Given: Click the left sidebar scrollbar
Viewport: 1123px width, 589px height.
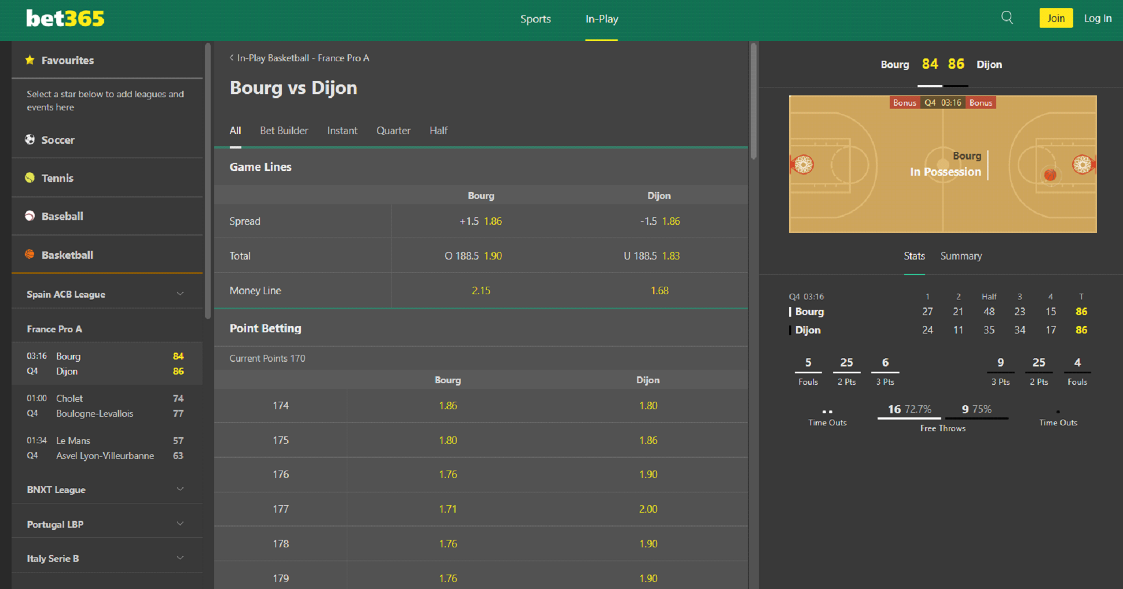Looking at the screenshot, I should tap(208, 181).
